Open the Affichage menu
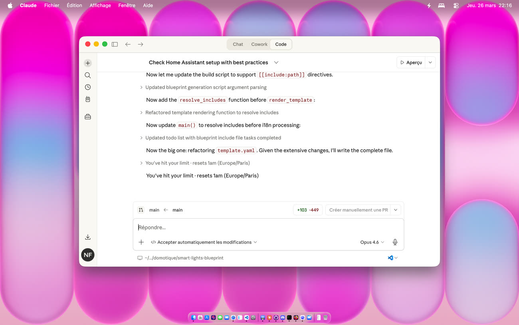519x325 pixels. [100, 6]
